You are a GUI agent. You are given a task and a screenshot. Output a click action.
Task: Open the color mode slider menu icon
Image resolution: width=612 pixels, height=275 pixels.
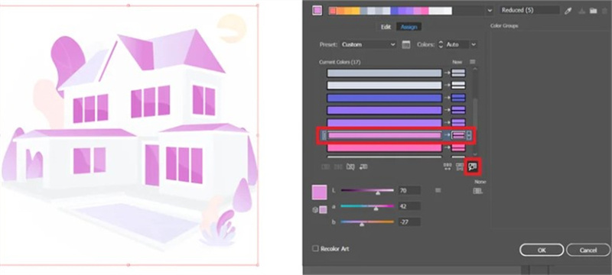pos(438,190)
